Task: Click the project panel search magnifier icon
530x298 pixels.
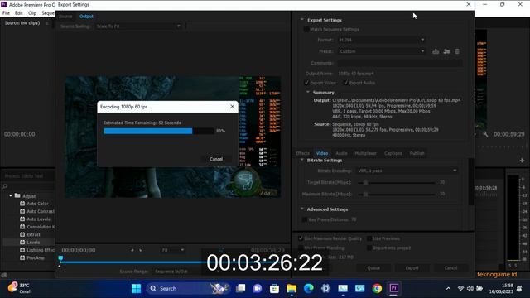Action: tap(5, 186)
